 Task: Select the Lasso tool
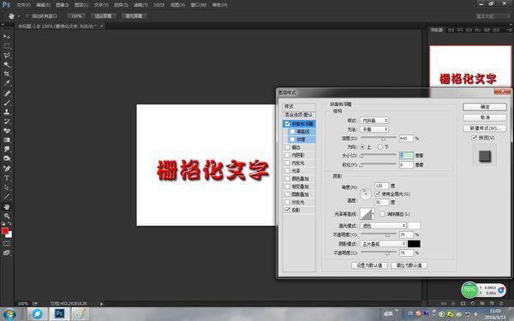tap(7, 56)
